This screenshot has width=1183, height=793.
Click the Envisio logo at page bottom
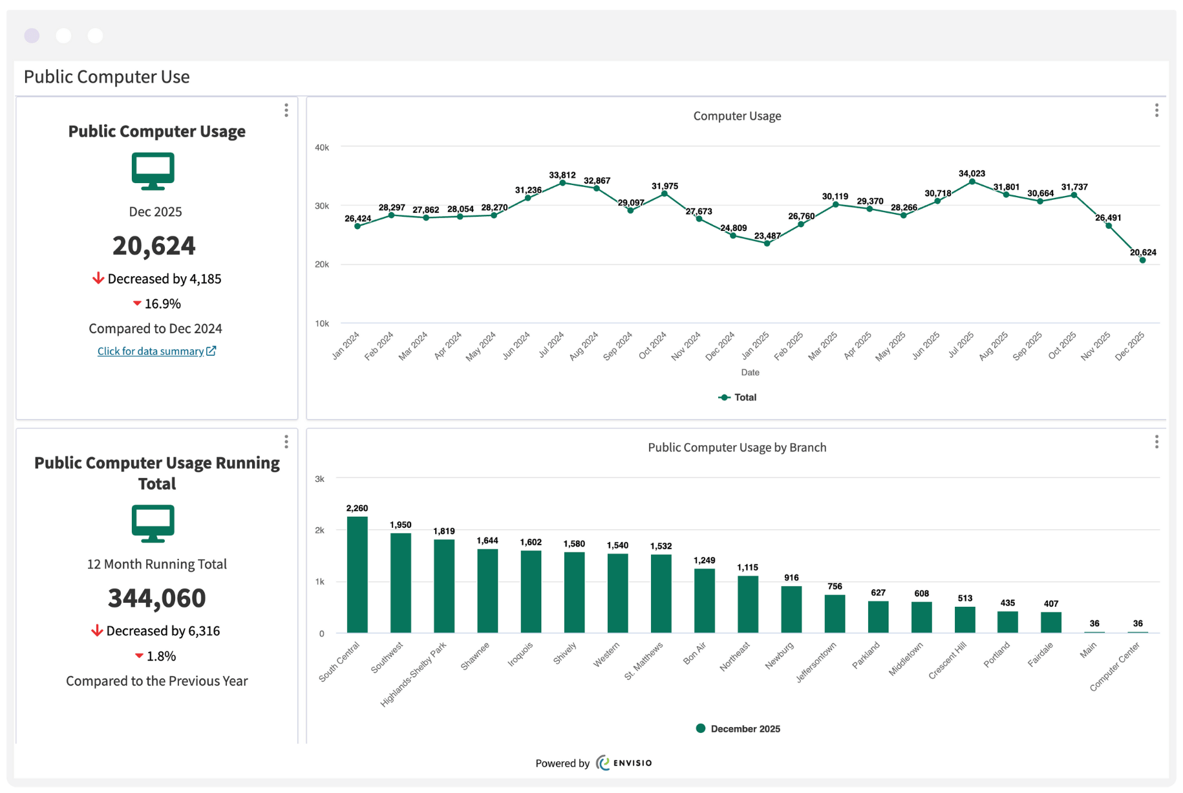coord(623,763)
